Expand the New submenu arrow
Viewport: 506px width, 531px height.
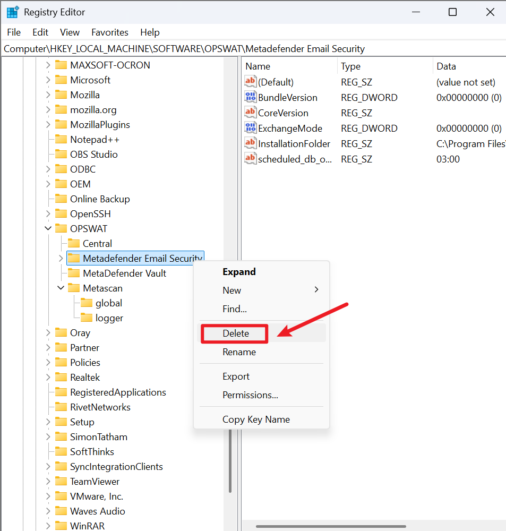point(316,290)
